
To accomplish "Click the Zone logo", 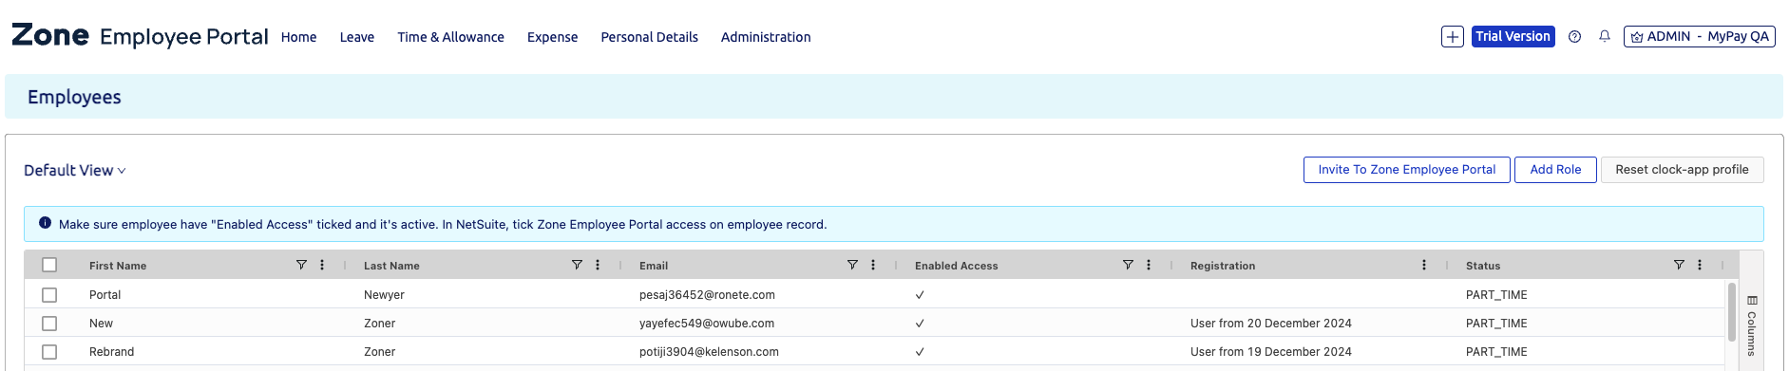I will 50,36.
